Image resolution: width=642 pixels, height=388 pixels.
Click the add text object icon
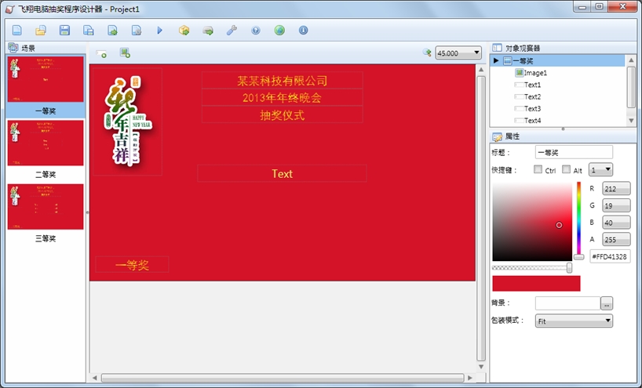[101, 53]
